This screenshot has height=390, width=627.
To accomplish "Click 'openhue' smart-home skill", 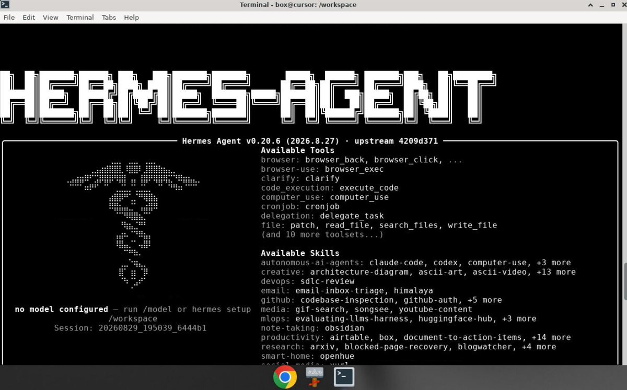I will (x=337, y=357).
